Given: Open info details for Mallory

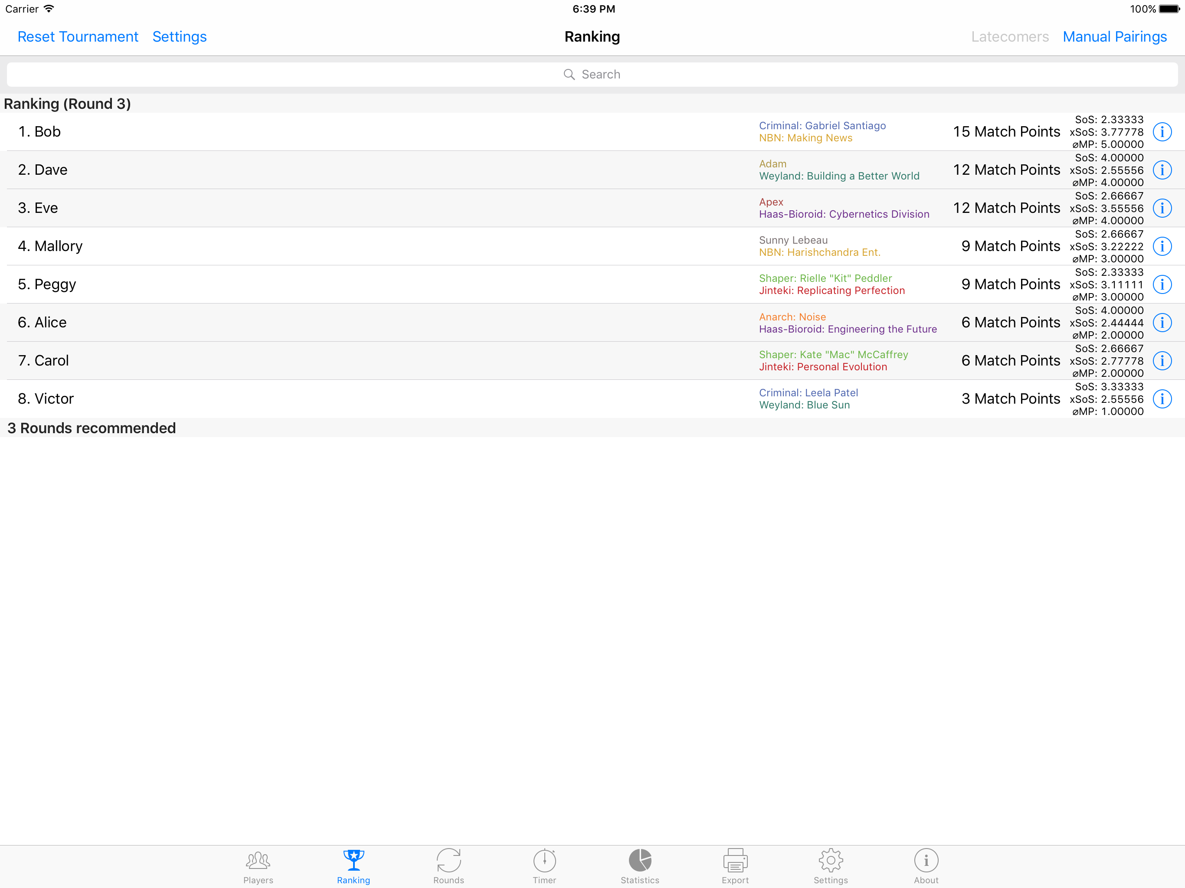Looking at the screenshot, I should [1162, 246].
